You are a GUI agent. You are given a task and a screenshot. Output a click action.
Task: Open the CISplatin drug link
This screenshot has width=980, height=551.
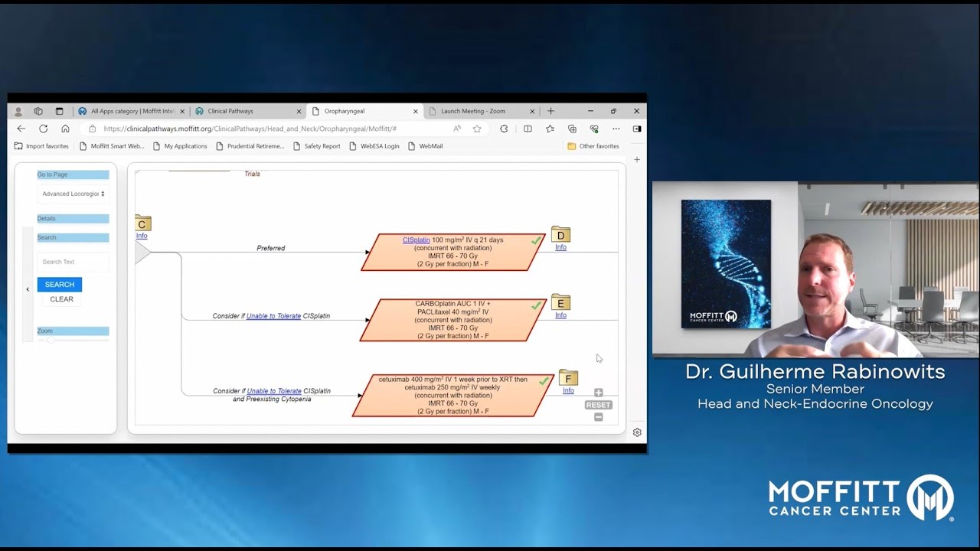pos(416,240)
